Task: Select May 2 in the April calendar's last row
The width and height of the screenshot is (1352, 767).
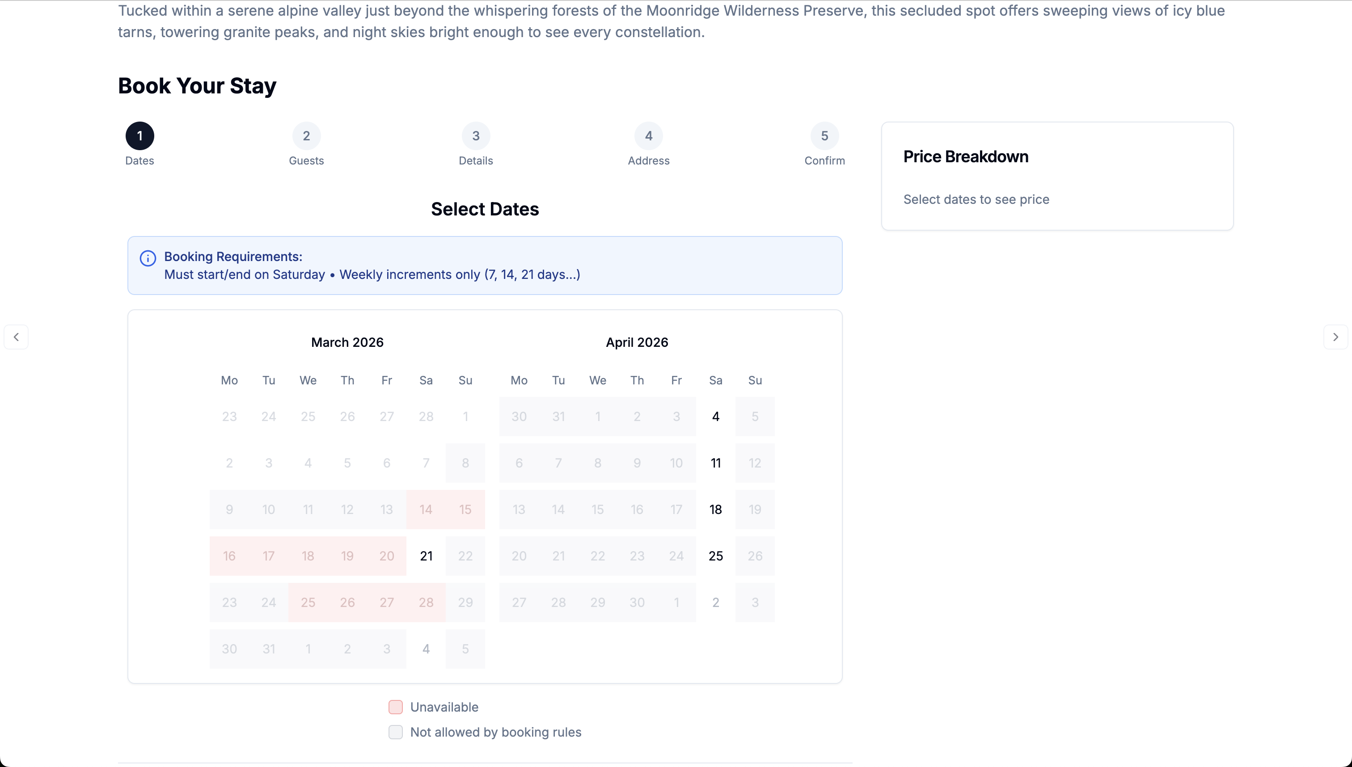Action: [x=715, y=602]
